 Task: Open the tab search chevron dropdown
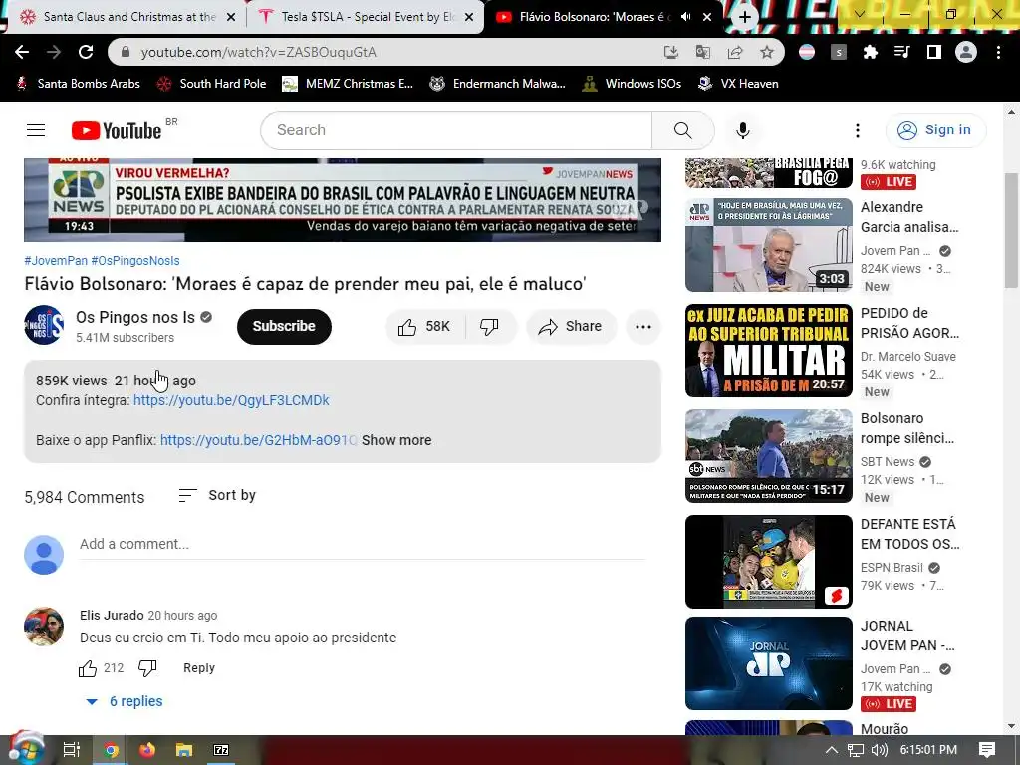tap(859, 14)
